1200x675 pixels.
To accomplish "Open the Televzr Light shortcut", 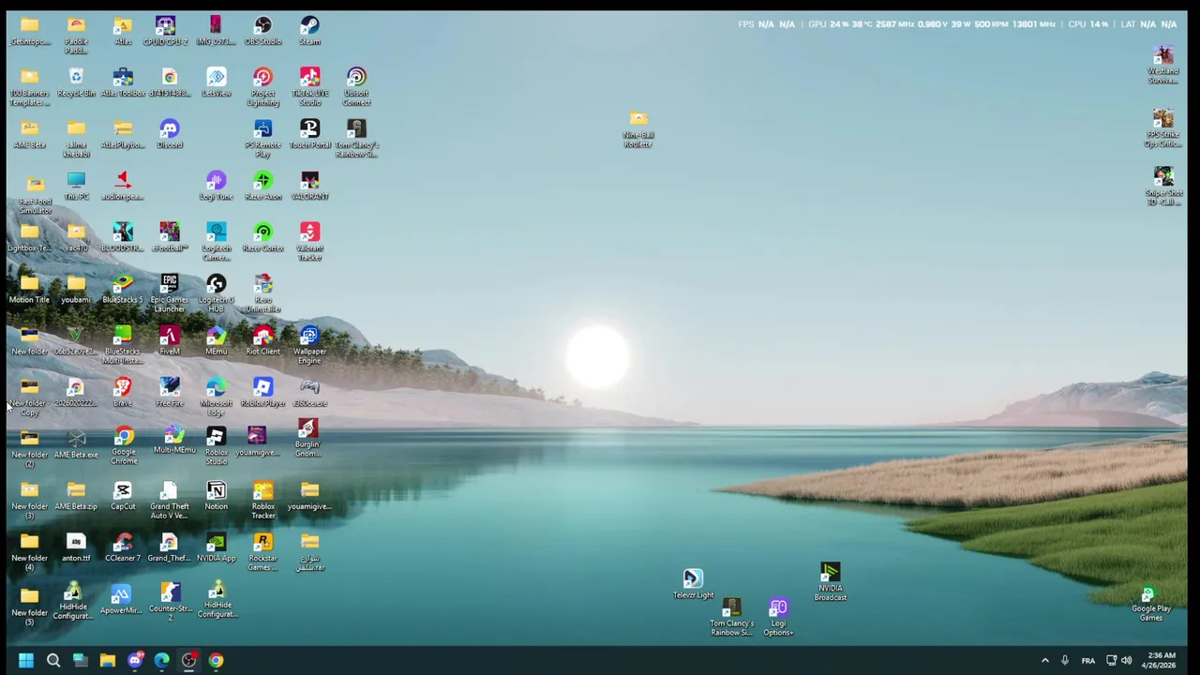I will click(x=693, y=583).
